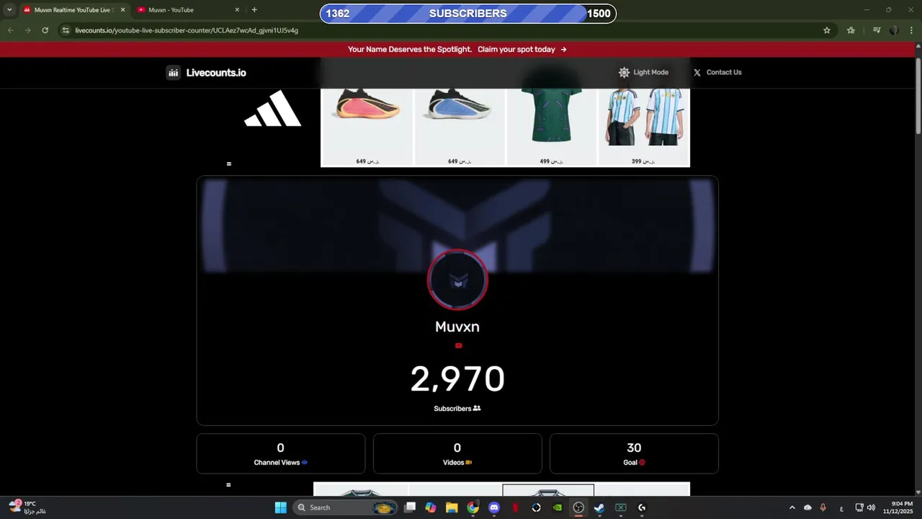This screenshot has width=922, height=519.
Task: Click the Goal value 30
Action: point(634,448)
